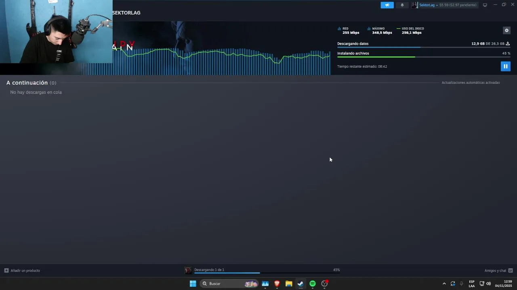The width and height of the screenshot is (517, 290).
Task: Click the download arrow icon beside 26,3 GB
Action: (508, 43)
